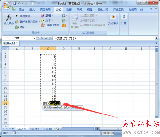This screenshot has height=137, width=160.
Task: Confirm formula with checkmark button
Action: click(x=46, y=38)
